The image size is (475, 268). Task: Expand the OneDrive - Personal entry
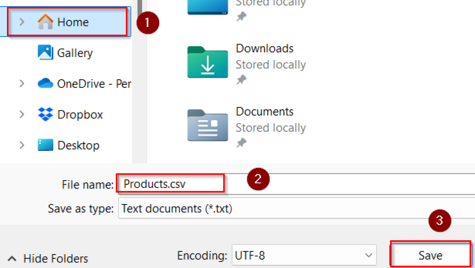point(22,83)
